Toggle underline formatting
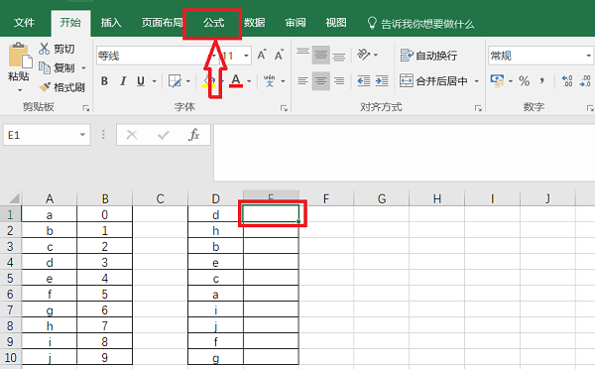The width and height of the screenshot is (595, 369). [x=141, y=81]
